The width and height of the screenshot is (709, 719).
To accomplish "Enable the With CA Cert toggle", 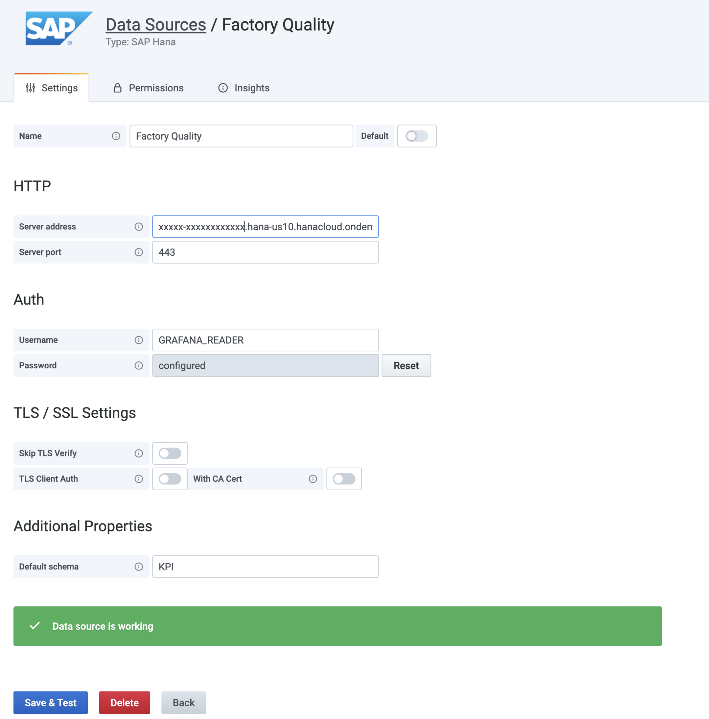I will (344, 479).
